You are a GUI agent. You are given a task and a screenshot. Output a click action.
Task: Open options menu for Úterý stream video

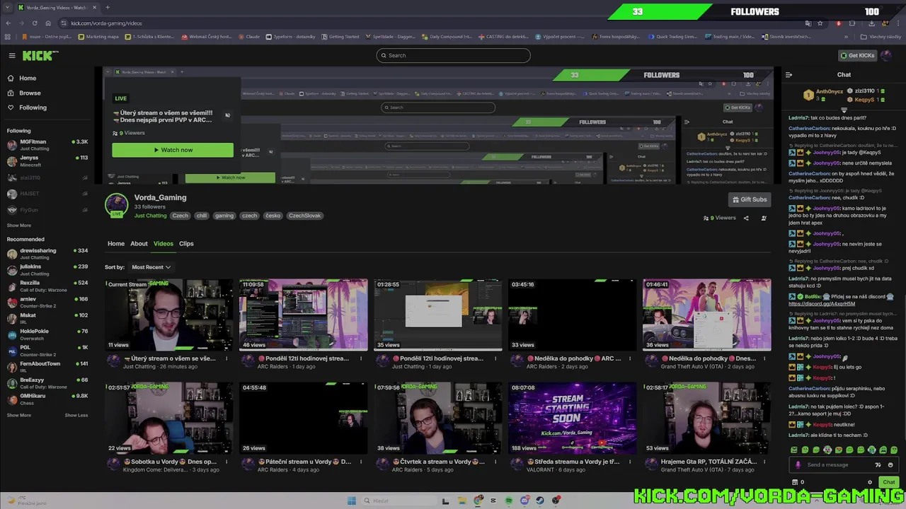click(226, 358)
